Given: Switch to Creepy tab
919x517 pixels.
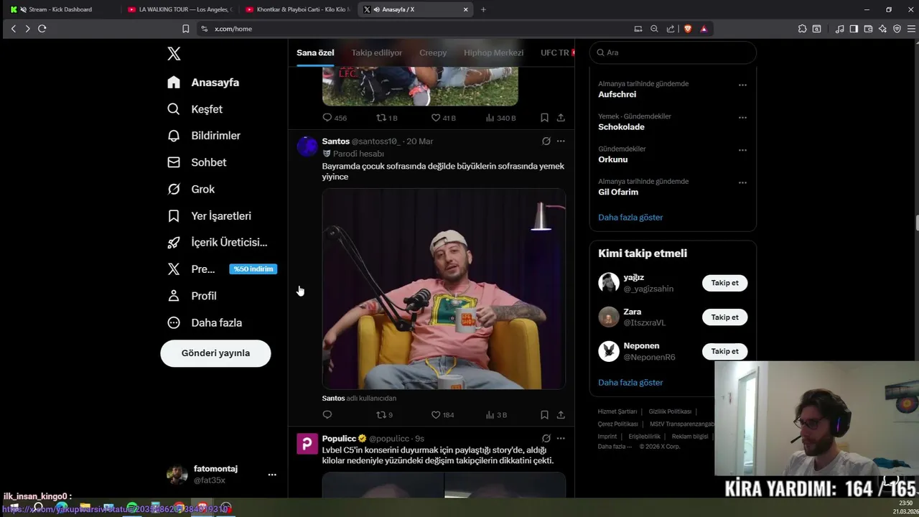Looking at the screenshot, I should 433,52.
